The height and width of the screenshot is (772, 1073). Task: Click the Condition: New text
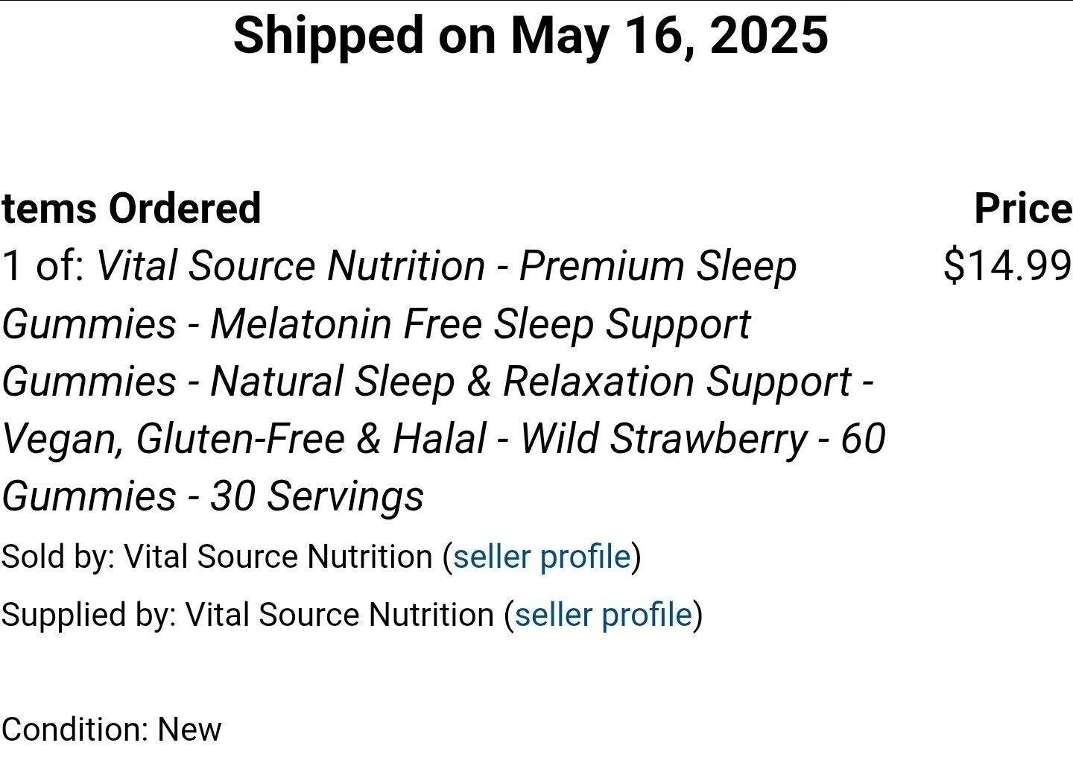111,730
